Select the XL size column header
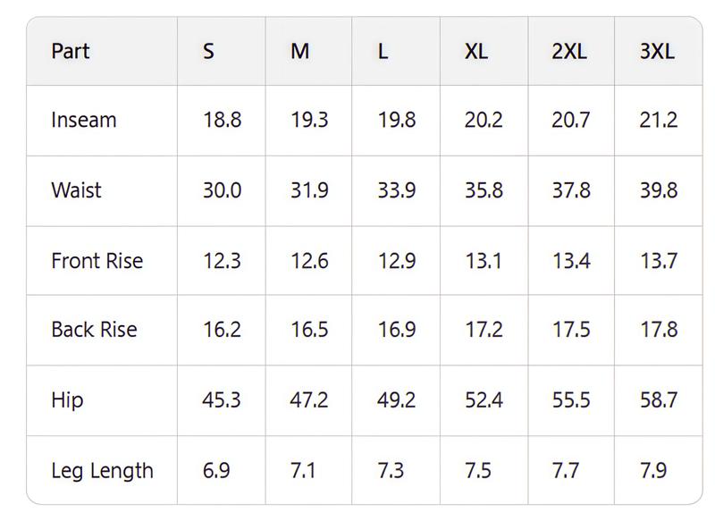 point(476,51)
